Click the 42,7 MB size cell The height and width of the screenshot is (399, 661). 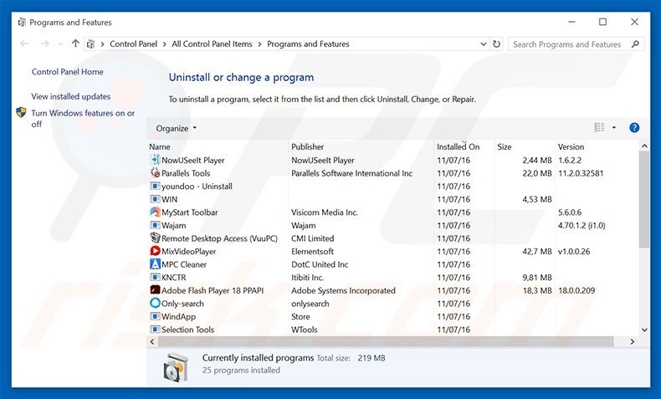[536, 252]
